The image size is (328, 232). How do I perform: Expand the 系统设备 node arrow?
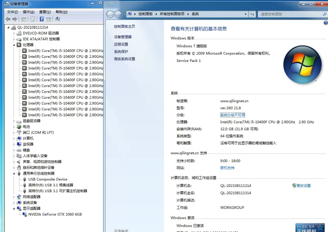coord(14,203)
